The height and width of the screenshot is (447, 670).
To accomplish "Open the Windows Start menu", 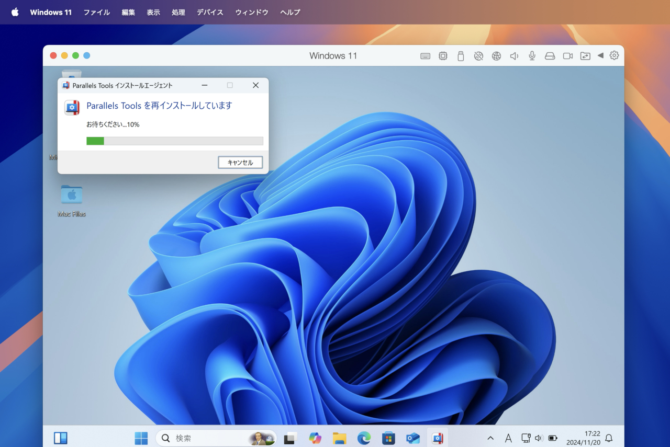I will pos(141,438).
